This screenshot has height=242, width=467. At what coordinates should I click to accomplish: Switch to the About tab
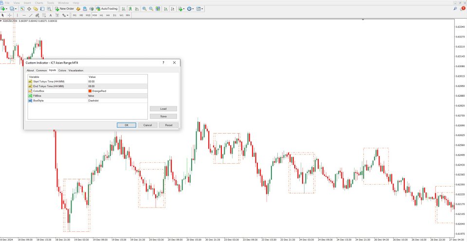(30, 70)
